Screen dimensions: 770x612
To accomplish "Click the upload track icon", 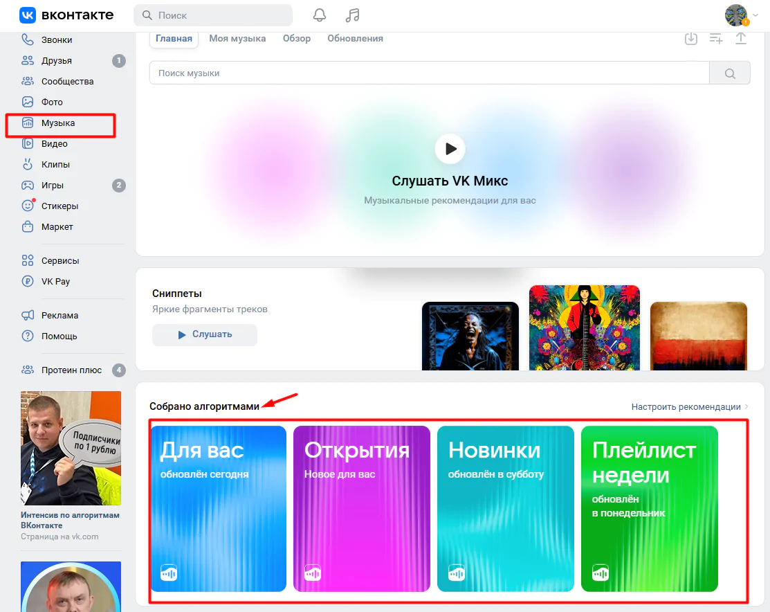I will [740, 38].
